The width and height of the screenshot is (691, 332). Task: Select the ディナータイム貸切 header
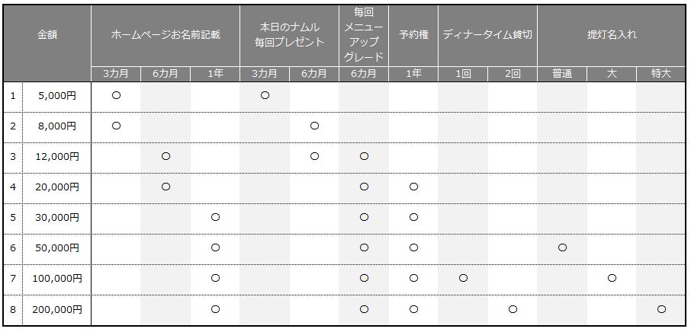click(487, 35)
